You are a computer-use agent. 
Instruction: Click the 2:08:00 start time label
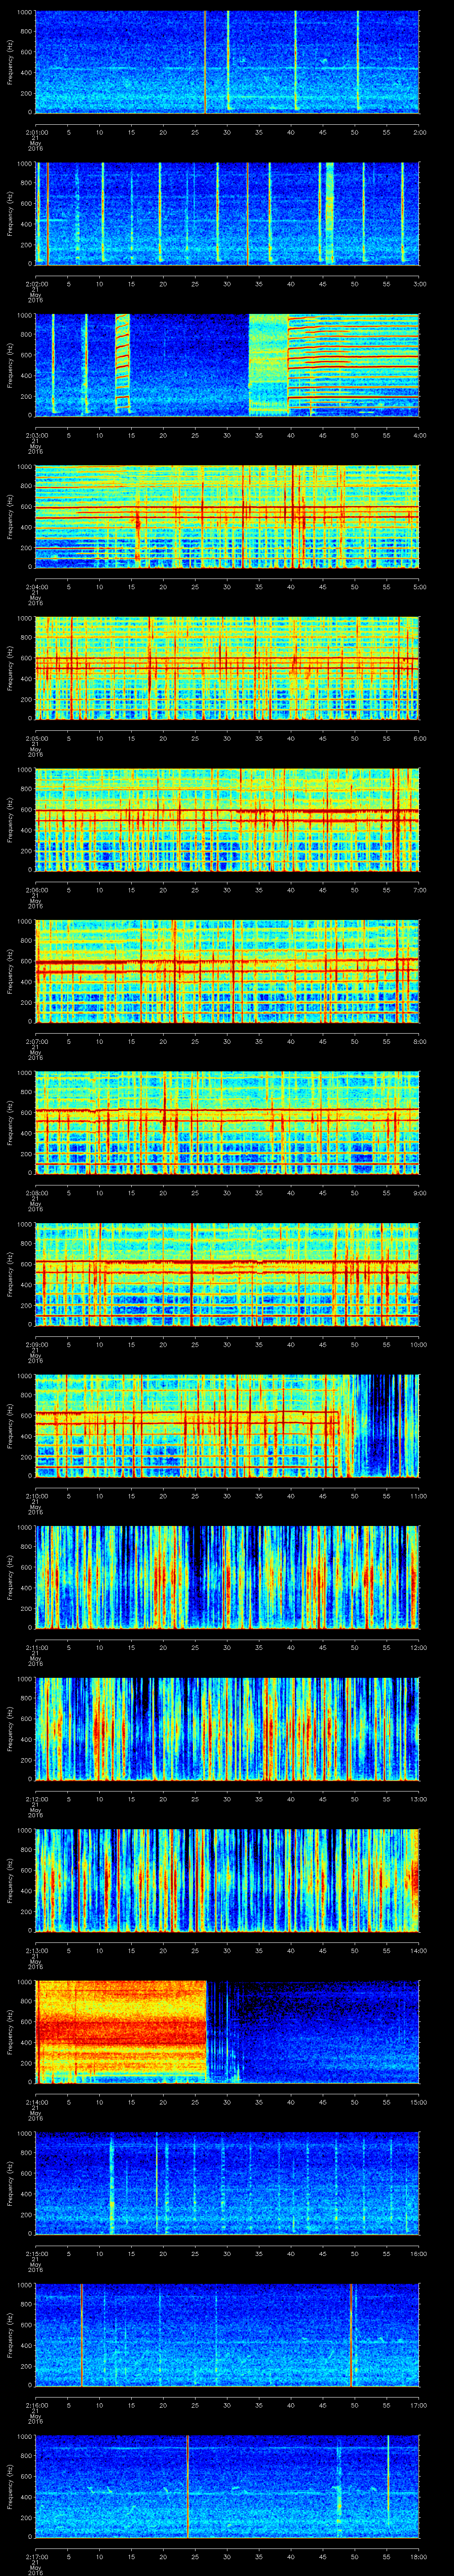(x=36, y=1193)
